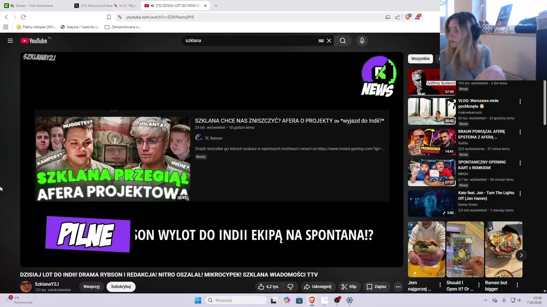This screenshot has width=547, height=307.
Task: Open the 'Jem najgorzej' burger Short
Action: click(x=426, y=249)
